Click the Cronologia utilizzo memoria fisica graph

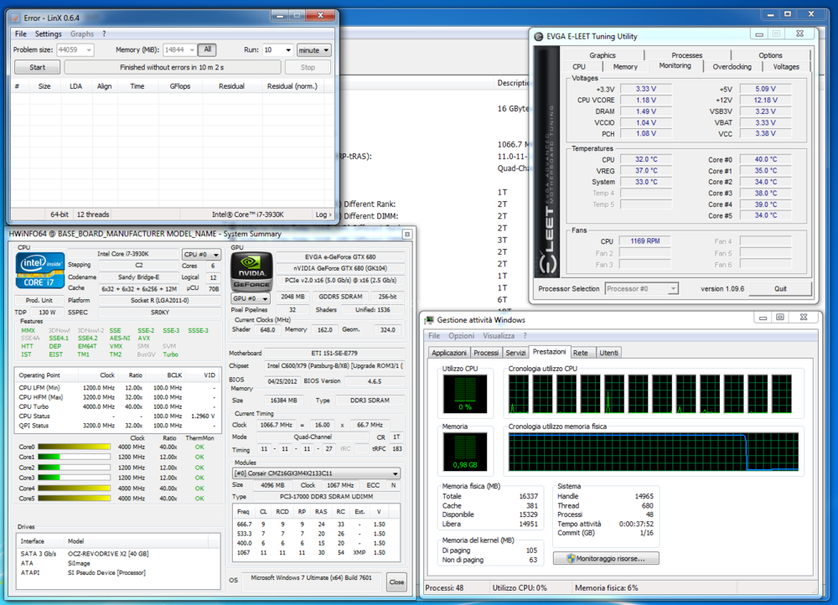tap(654, 452)
